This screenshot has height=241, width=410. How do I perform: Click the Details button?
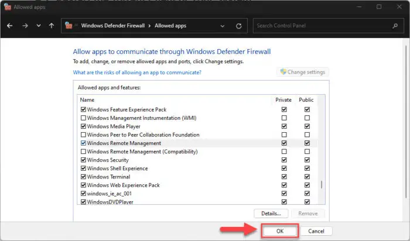point(271,214)
